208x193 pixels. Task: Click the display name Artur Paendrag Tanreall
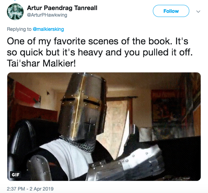click(62, 8)
